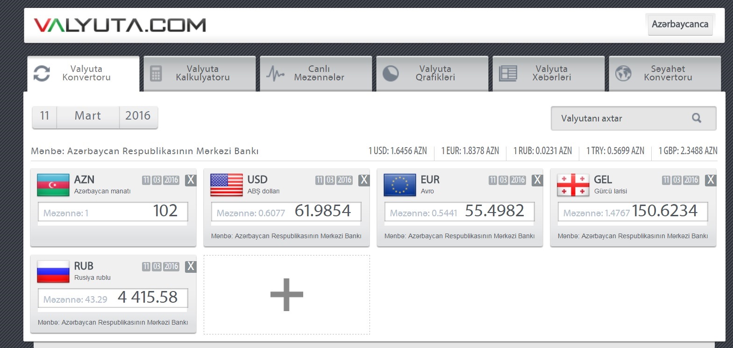Remove the GEL currency card

(x=711, y=180)
